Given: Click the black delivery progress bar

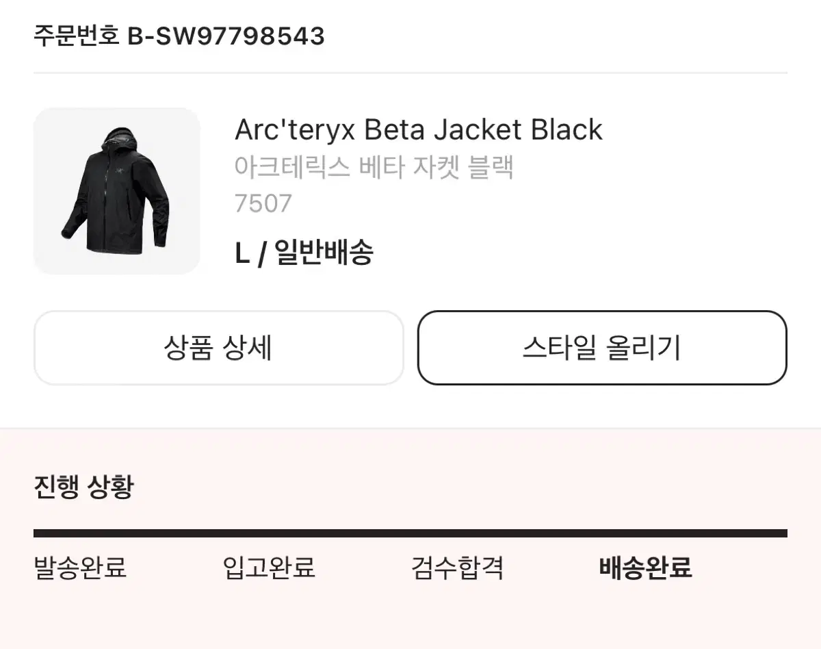Looking at the screenshot, I should click(x=410, y=533).
